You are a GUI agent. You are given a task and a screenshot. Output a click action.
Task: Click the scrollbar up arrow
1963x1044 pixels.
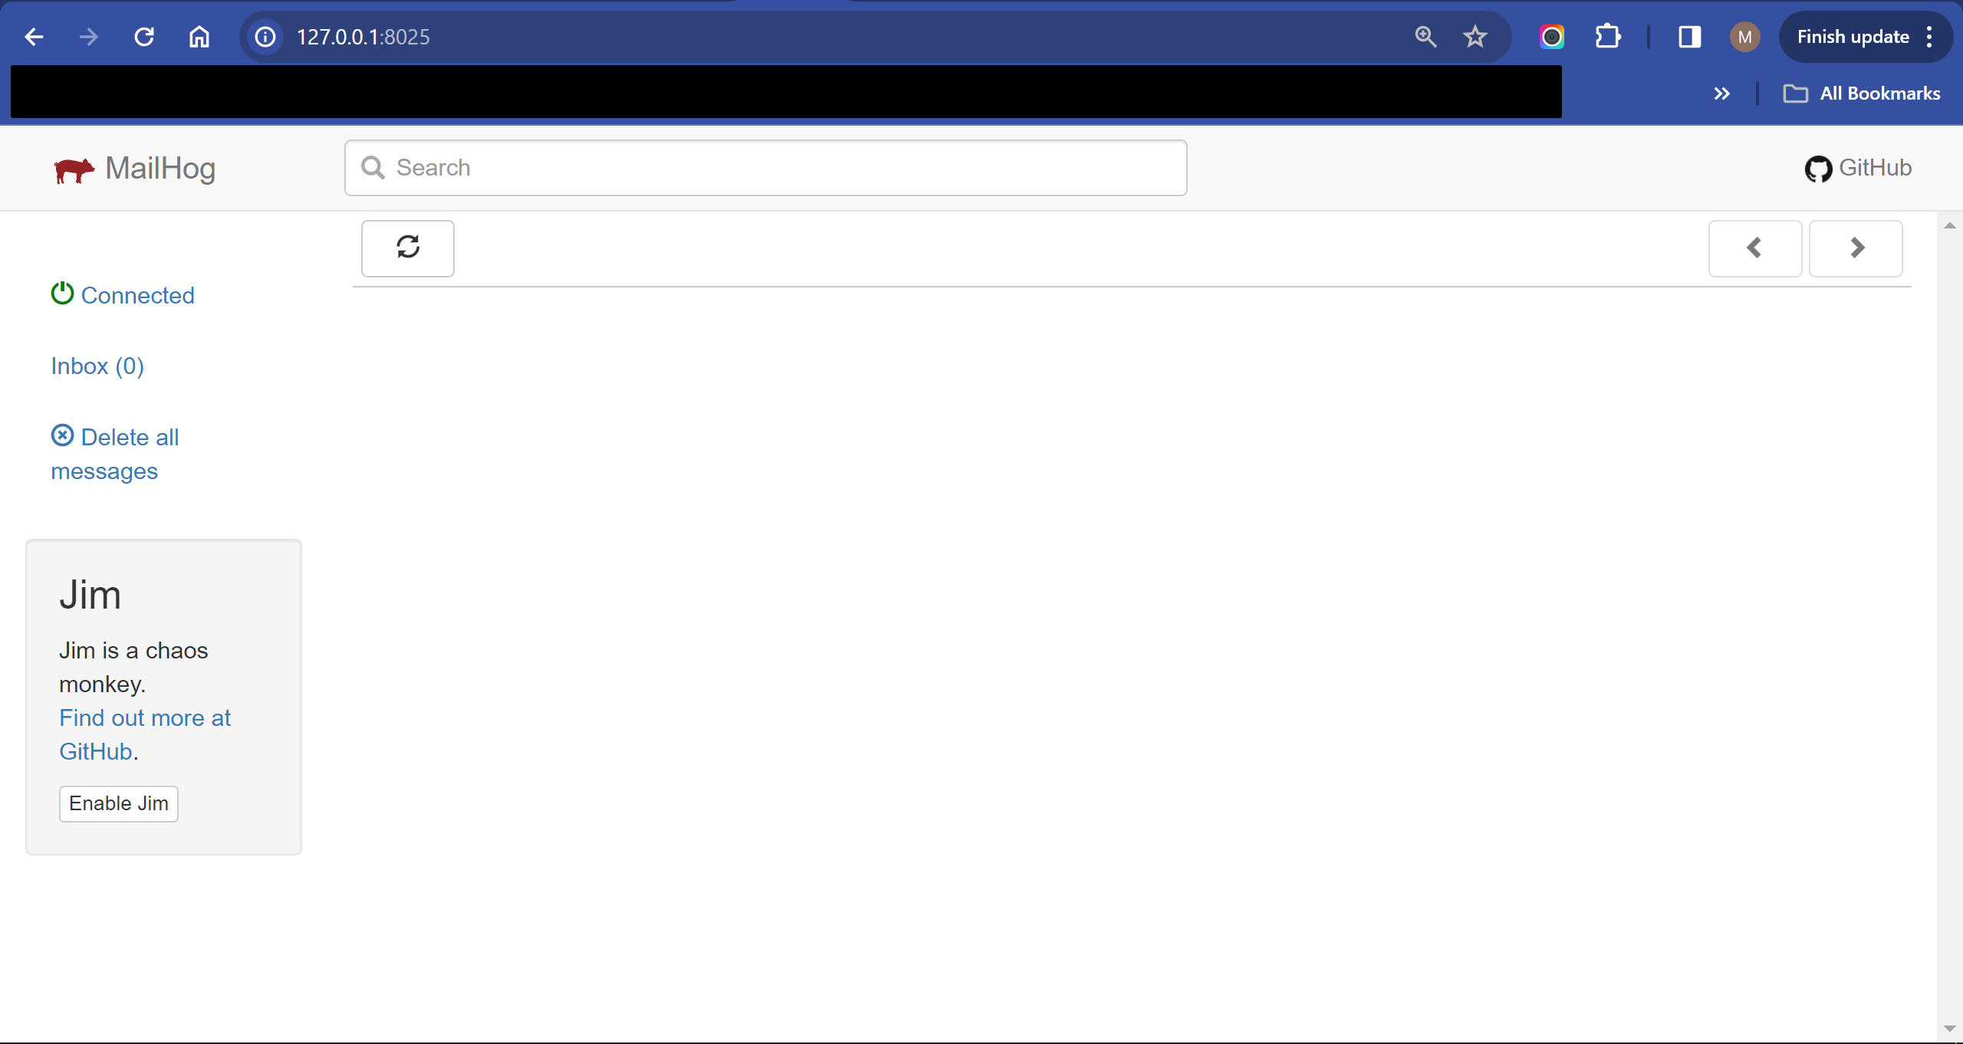1950,225
